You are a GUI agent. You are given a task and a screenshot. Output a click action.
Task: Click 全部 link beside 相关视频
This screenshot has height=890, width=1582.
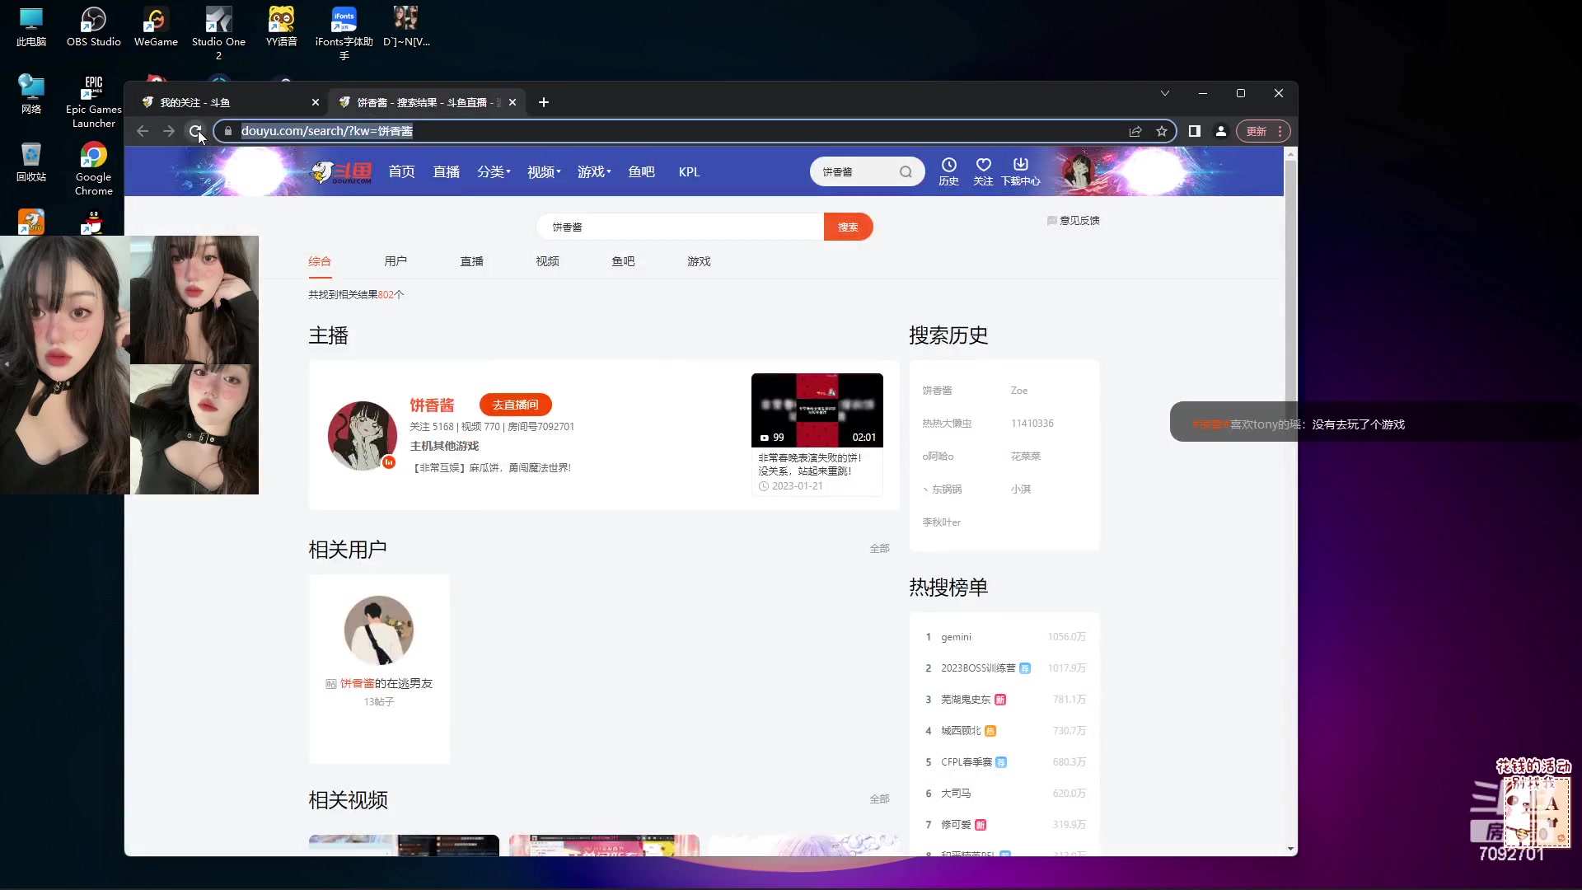click(879, 799)
